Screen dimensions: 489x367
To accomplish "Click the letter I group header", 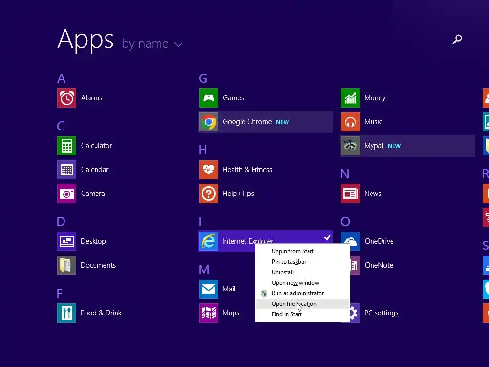I will coord(200,222).
